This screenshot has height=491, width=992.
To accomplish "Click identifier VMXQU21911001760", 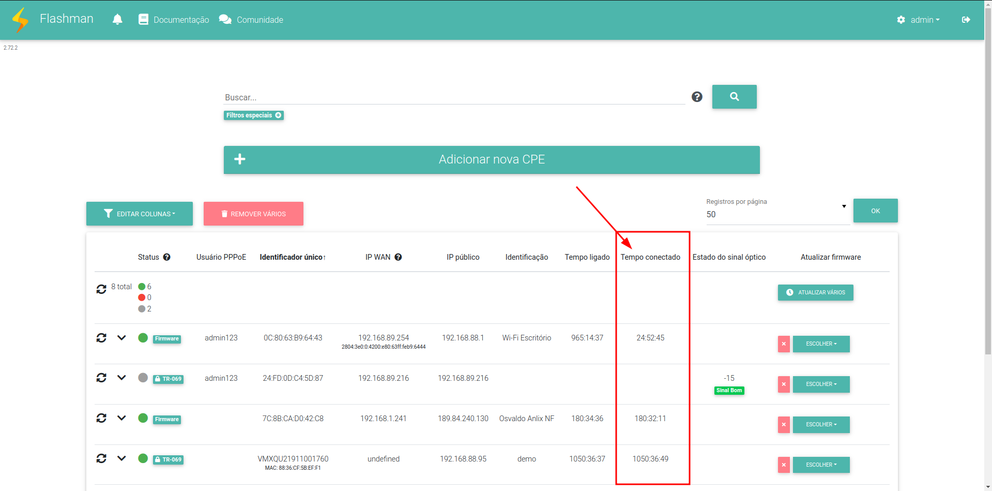I will point(293,459).
